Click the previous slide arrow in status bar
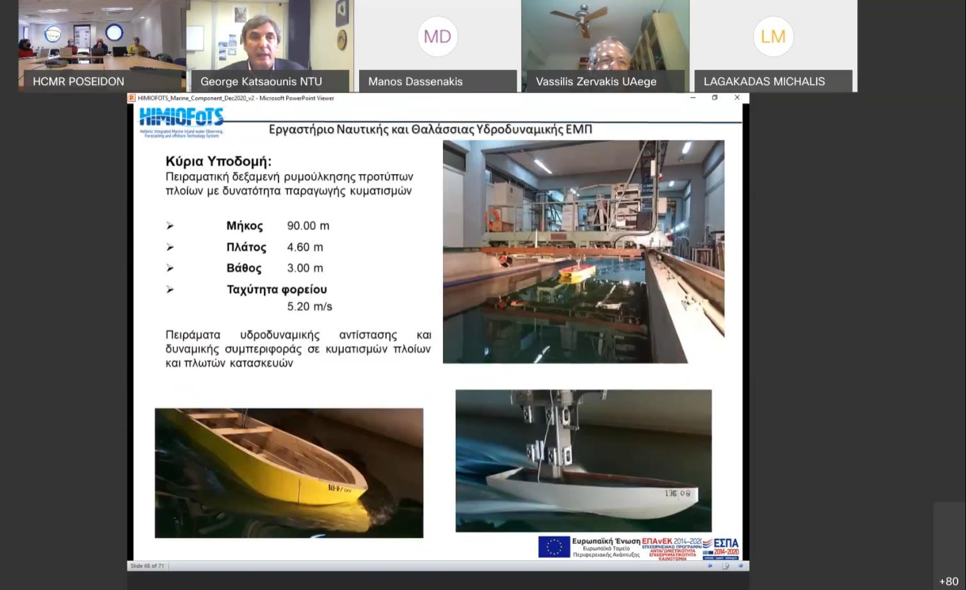Viewport: 966px width, 590px height. 709,566
